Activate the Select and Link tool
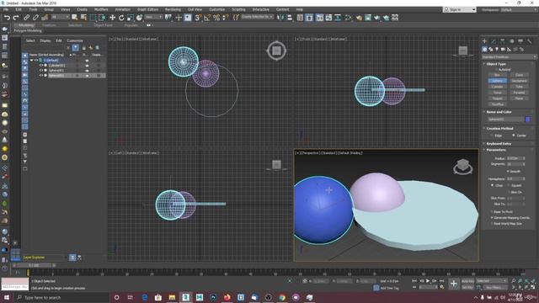539x303 pixels. click(26, 18)
